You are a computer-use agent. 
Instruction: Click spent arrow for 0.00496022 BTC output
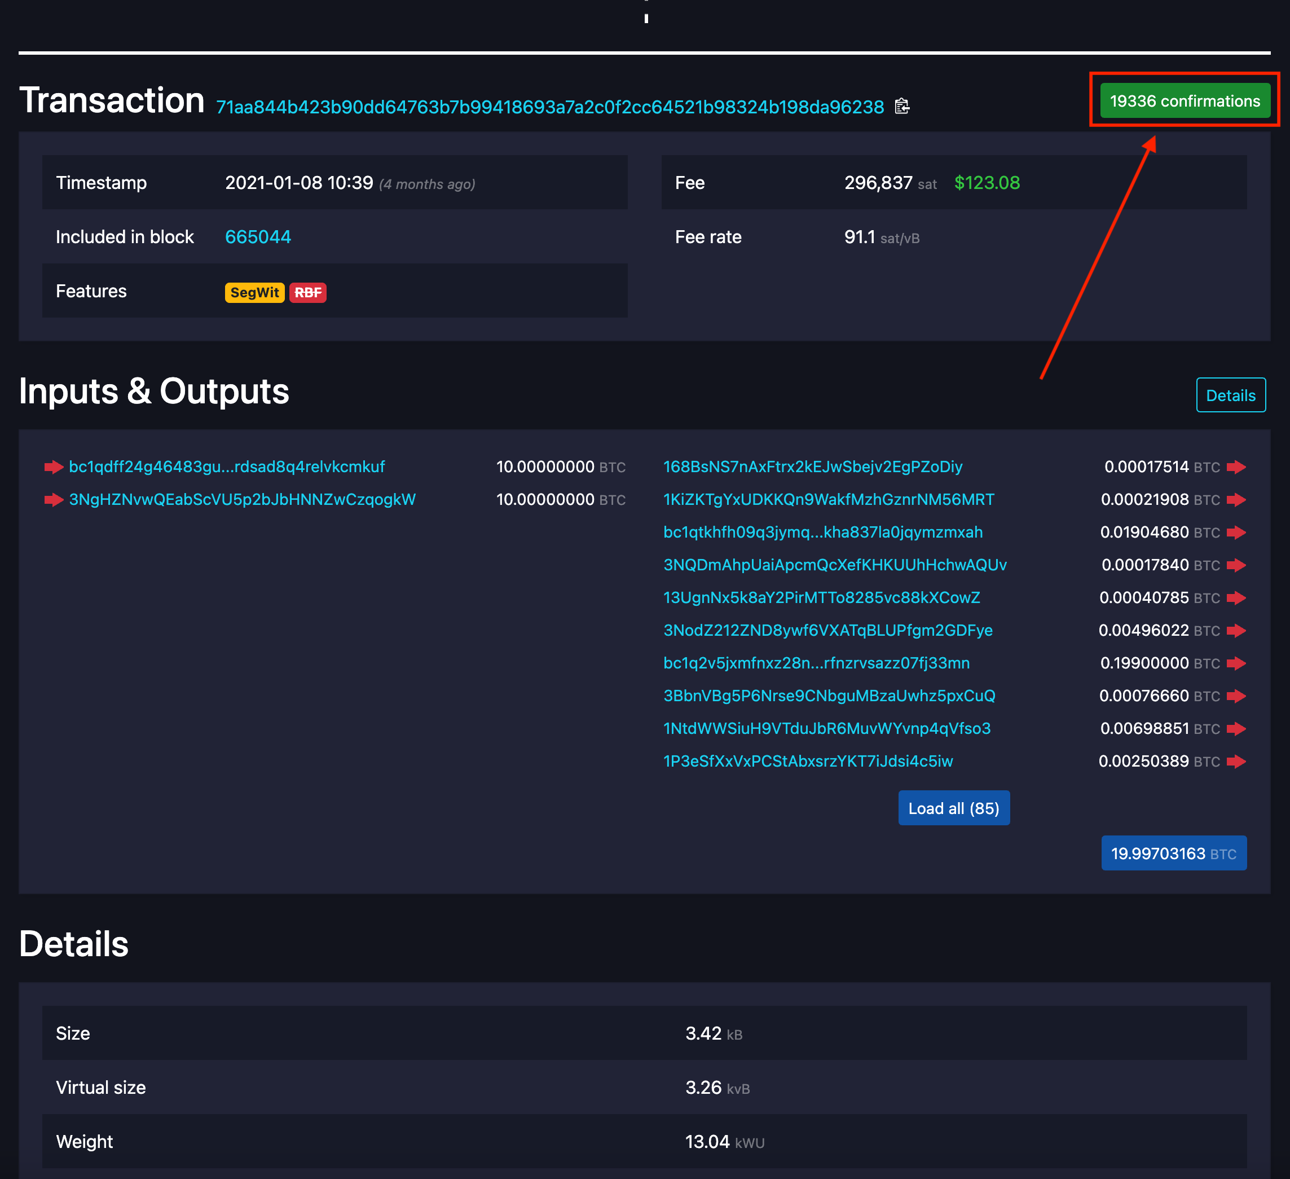point(1236,631)
